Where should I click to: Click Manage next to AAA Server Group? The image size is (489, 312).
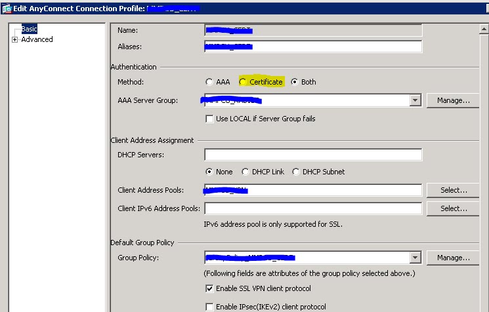click(453, 100)
